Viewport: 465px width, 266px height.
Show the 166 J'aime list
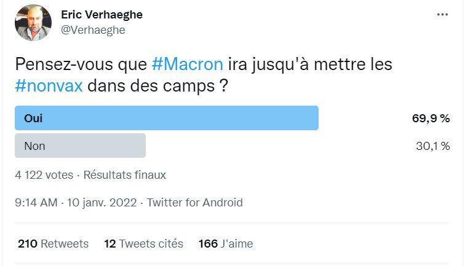(226, 243)
